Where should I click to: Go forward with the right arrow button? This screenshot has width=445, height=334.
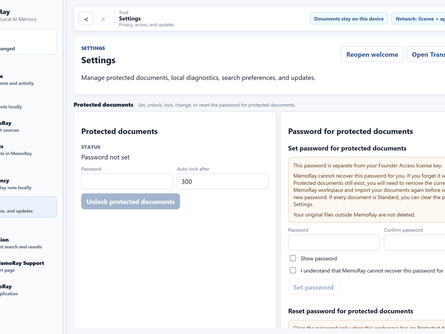coord(103,19)
